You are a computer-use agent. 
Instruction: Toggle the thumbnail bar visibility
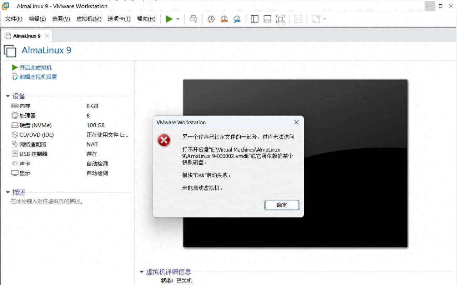[x=267, y=19]
